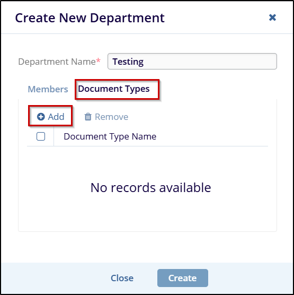Tick the select-all checkbox in grid header

click(41, 136)
